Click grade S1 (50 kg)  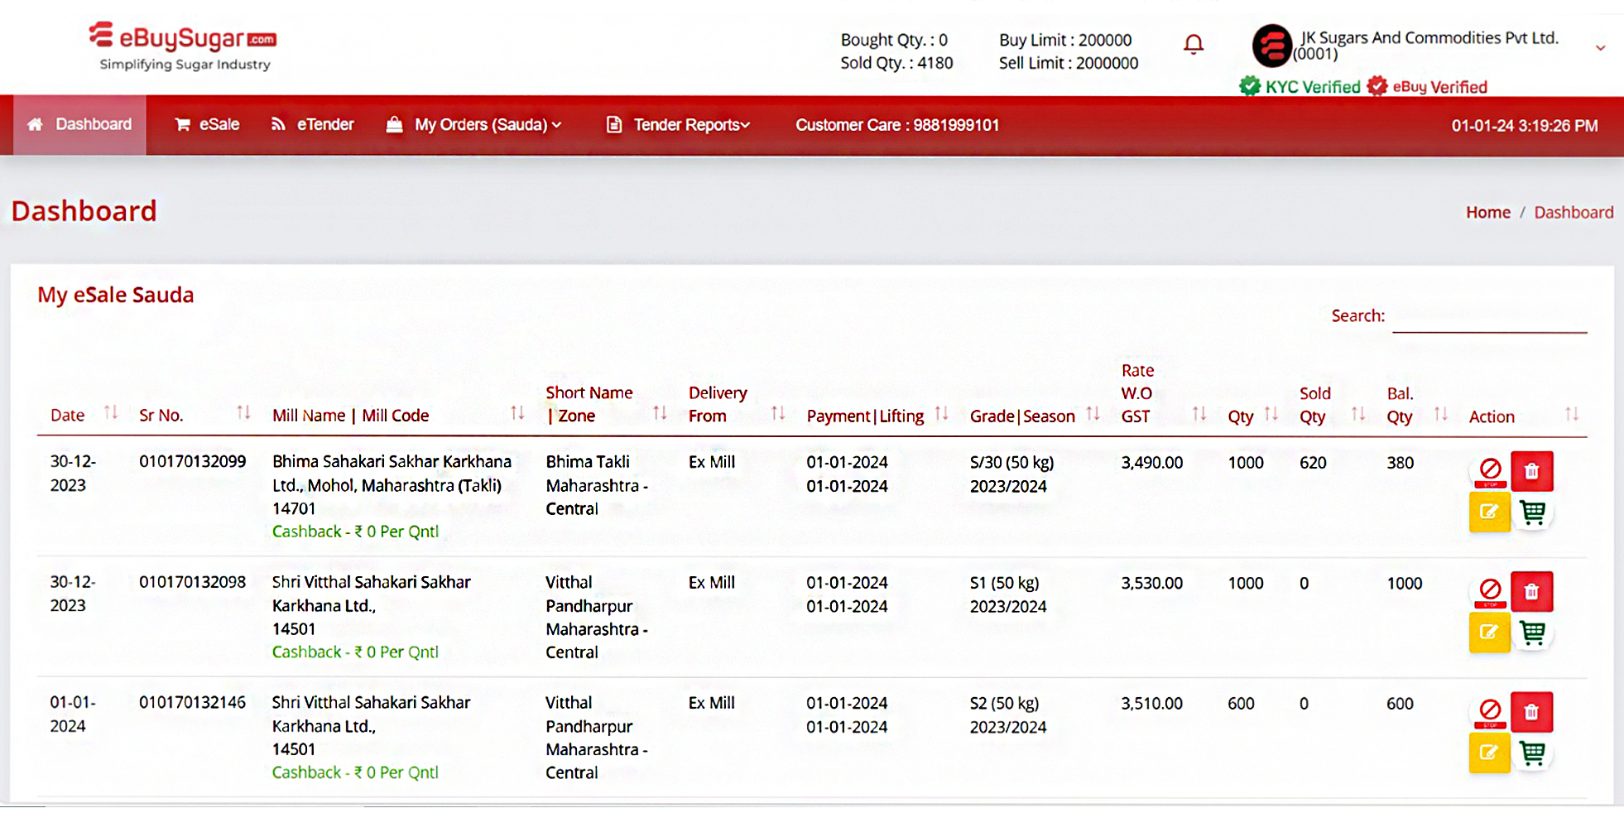[1004, 584]
